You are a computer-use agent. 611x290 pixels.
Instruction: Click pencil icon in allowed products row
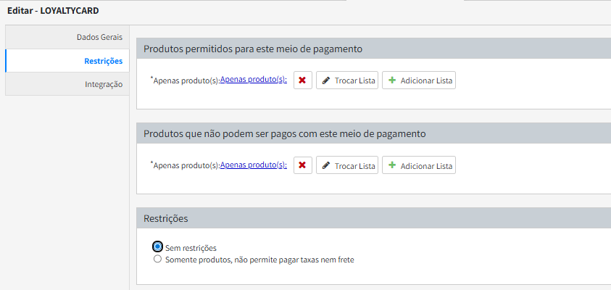coord(326,80)
